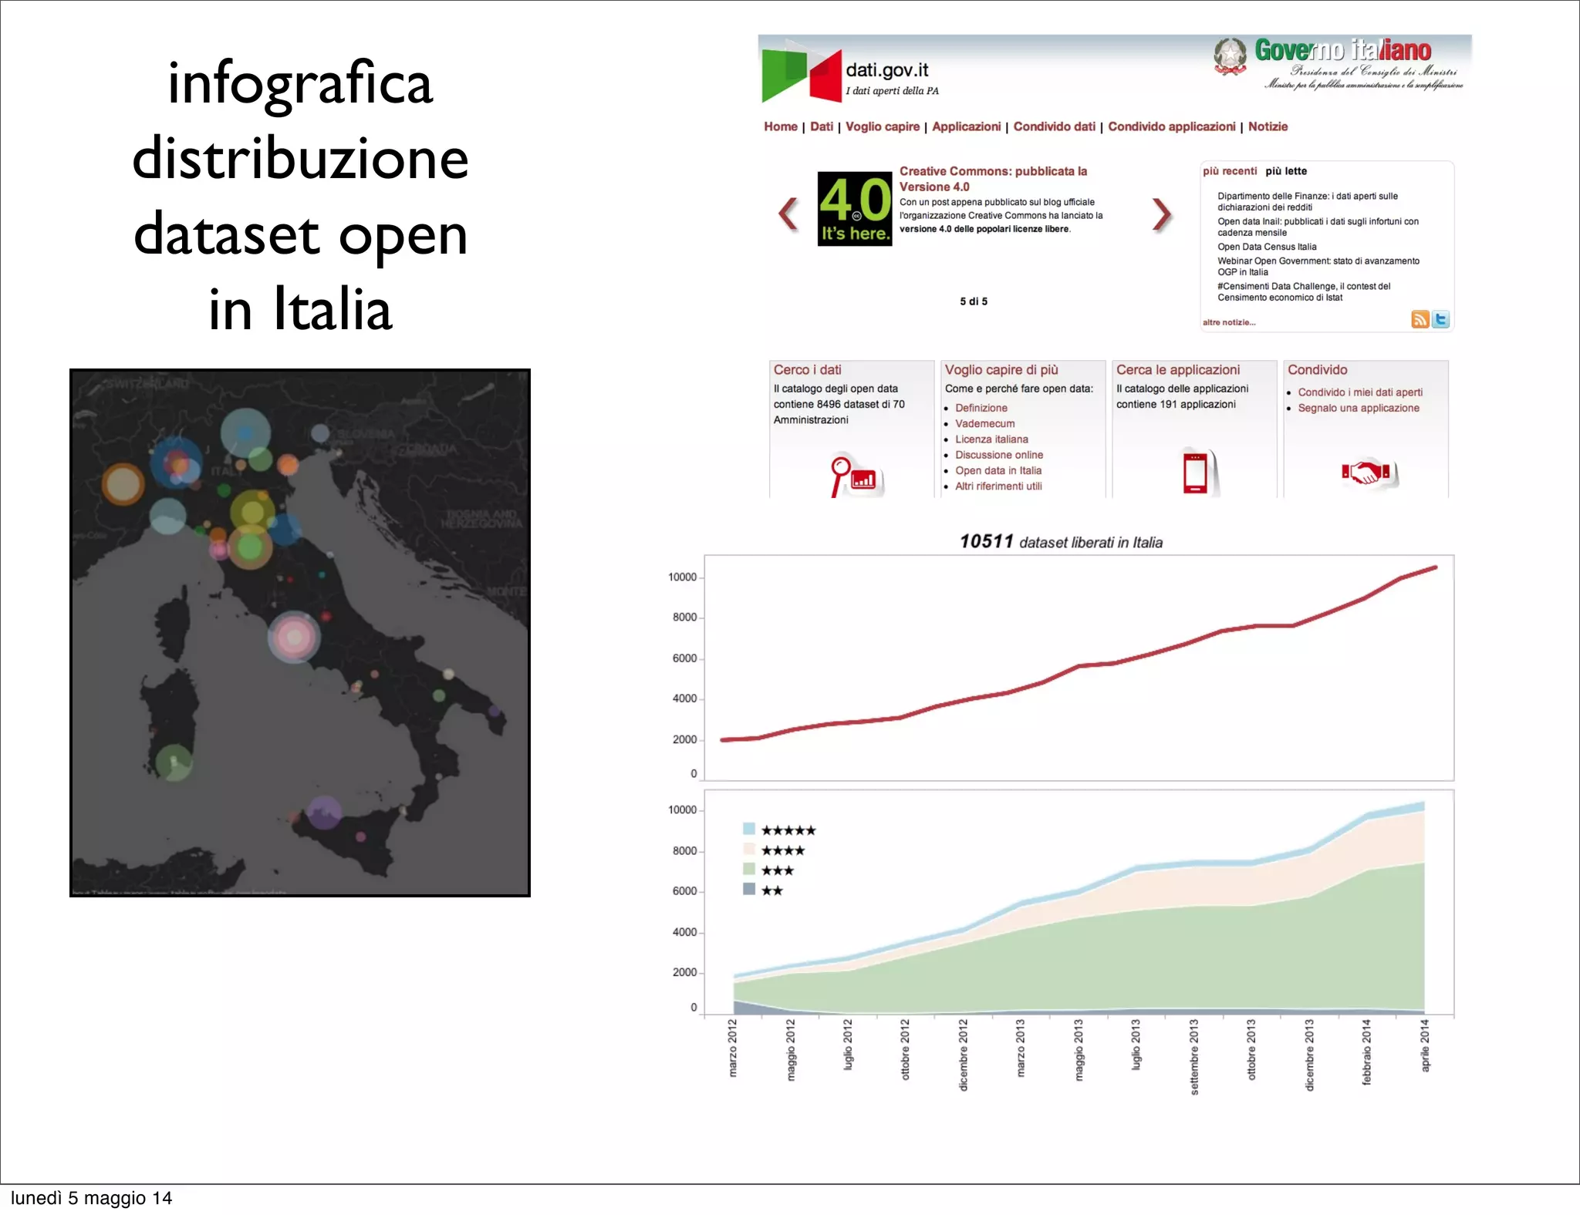
Task: Click the handshake Condivido icon
Action: point(1369,472)
